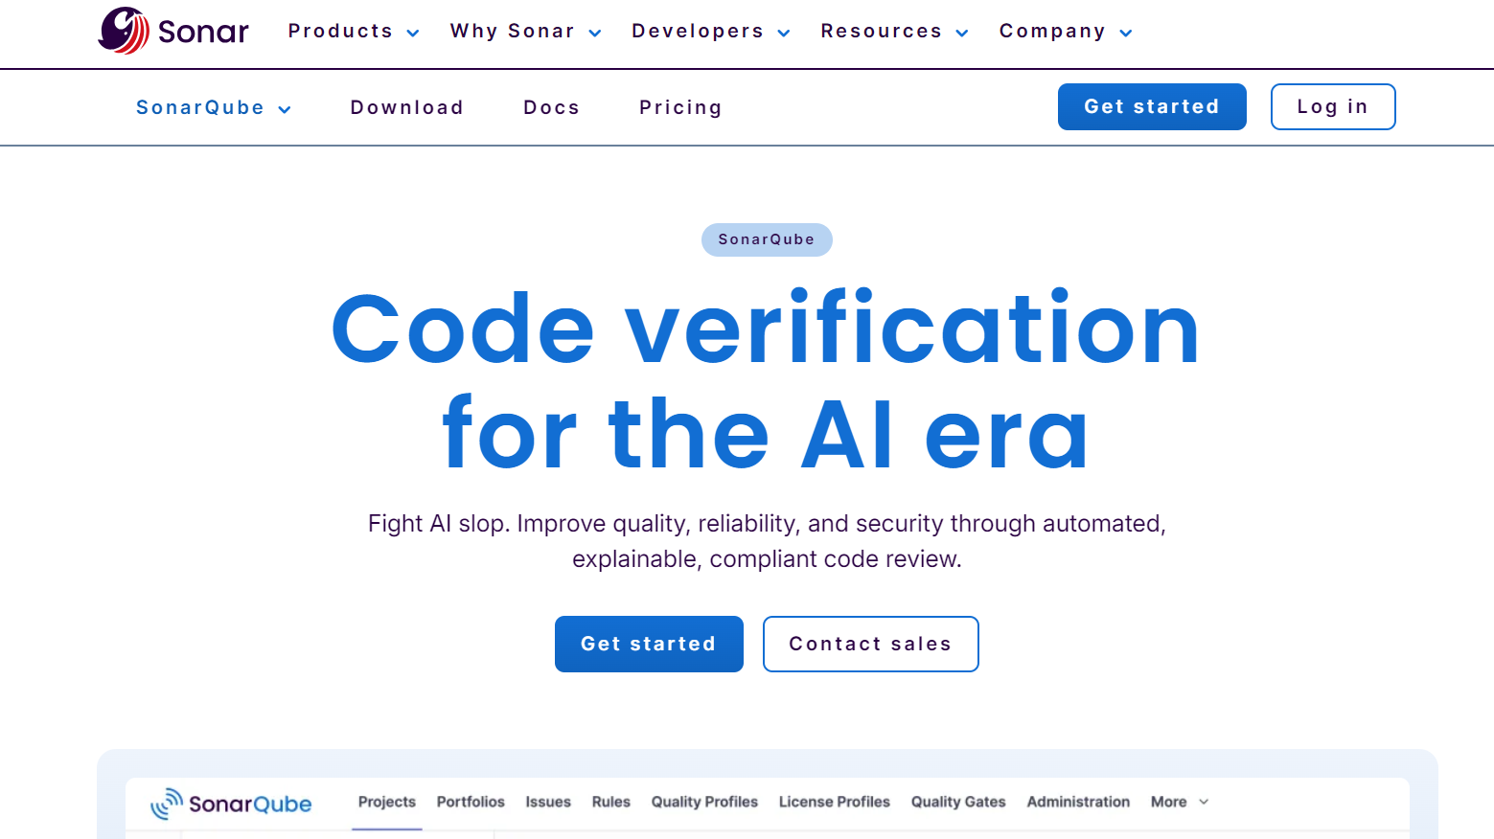Click the Download link
Viewport: 1494px width, 839px height.
pos(406,107)
